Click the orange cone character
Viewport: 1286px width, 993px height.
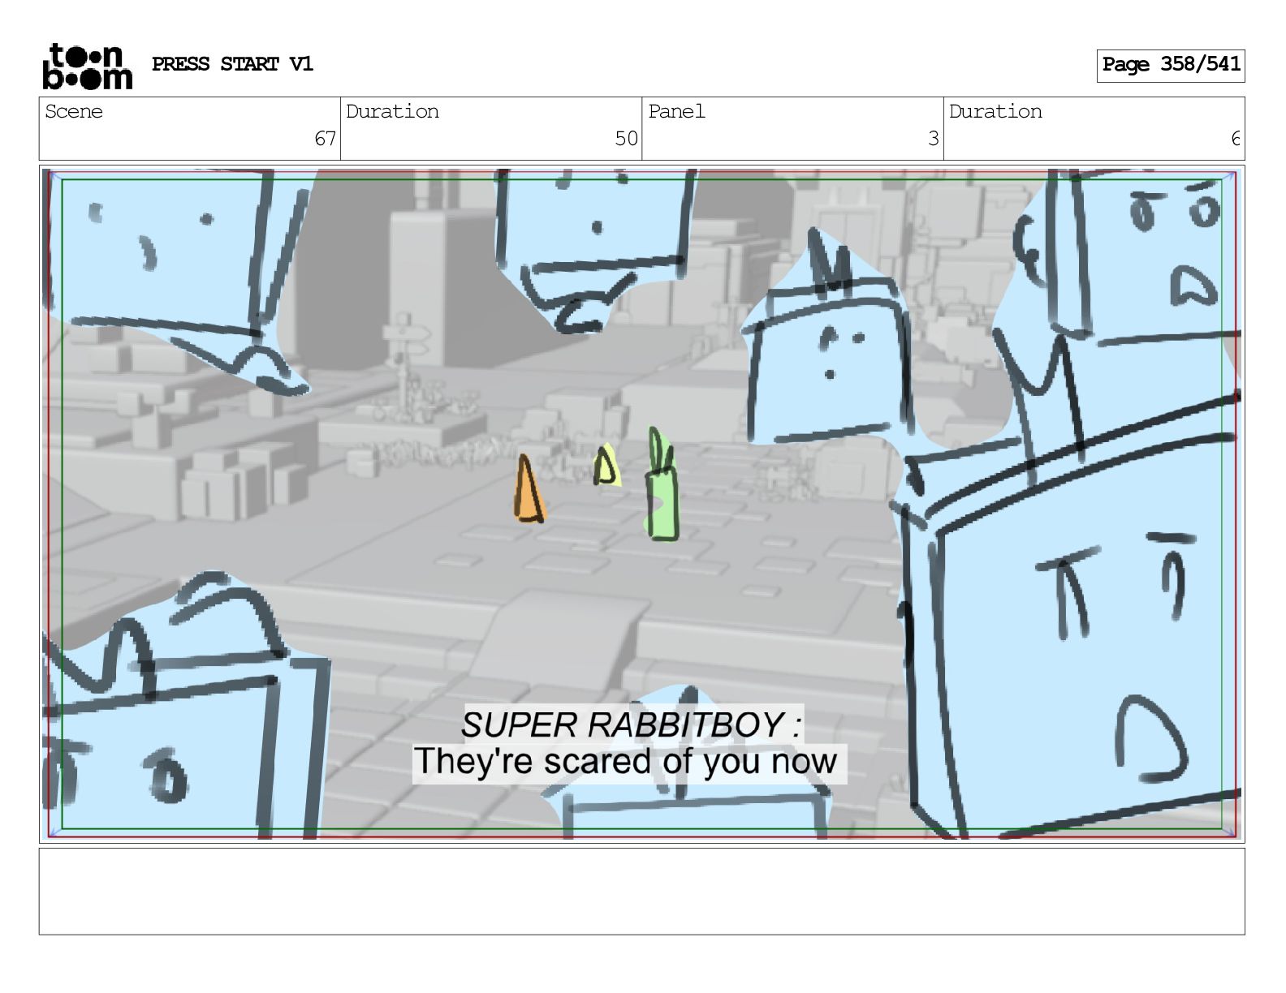[529, 488]
